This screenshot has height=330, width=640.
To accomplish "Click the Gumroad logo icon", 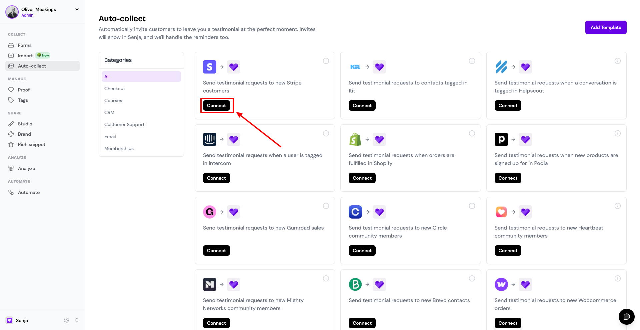I will [210, 212].
